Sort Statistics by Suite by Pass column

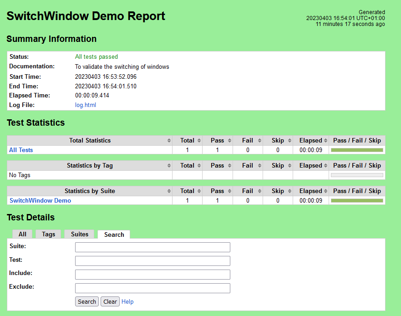217,191
